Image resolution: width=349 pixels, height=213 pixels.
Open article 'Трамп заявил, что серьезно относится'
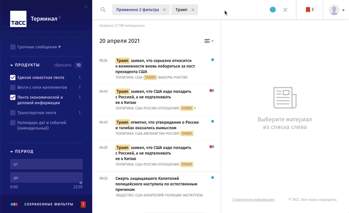tap(155, 66)
